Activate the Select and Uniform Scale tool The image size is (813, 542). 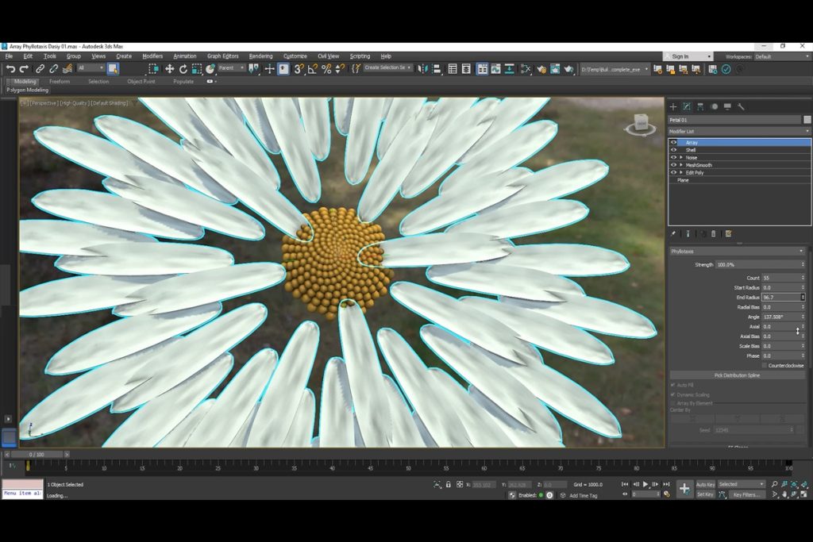(198, 69)
